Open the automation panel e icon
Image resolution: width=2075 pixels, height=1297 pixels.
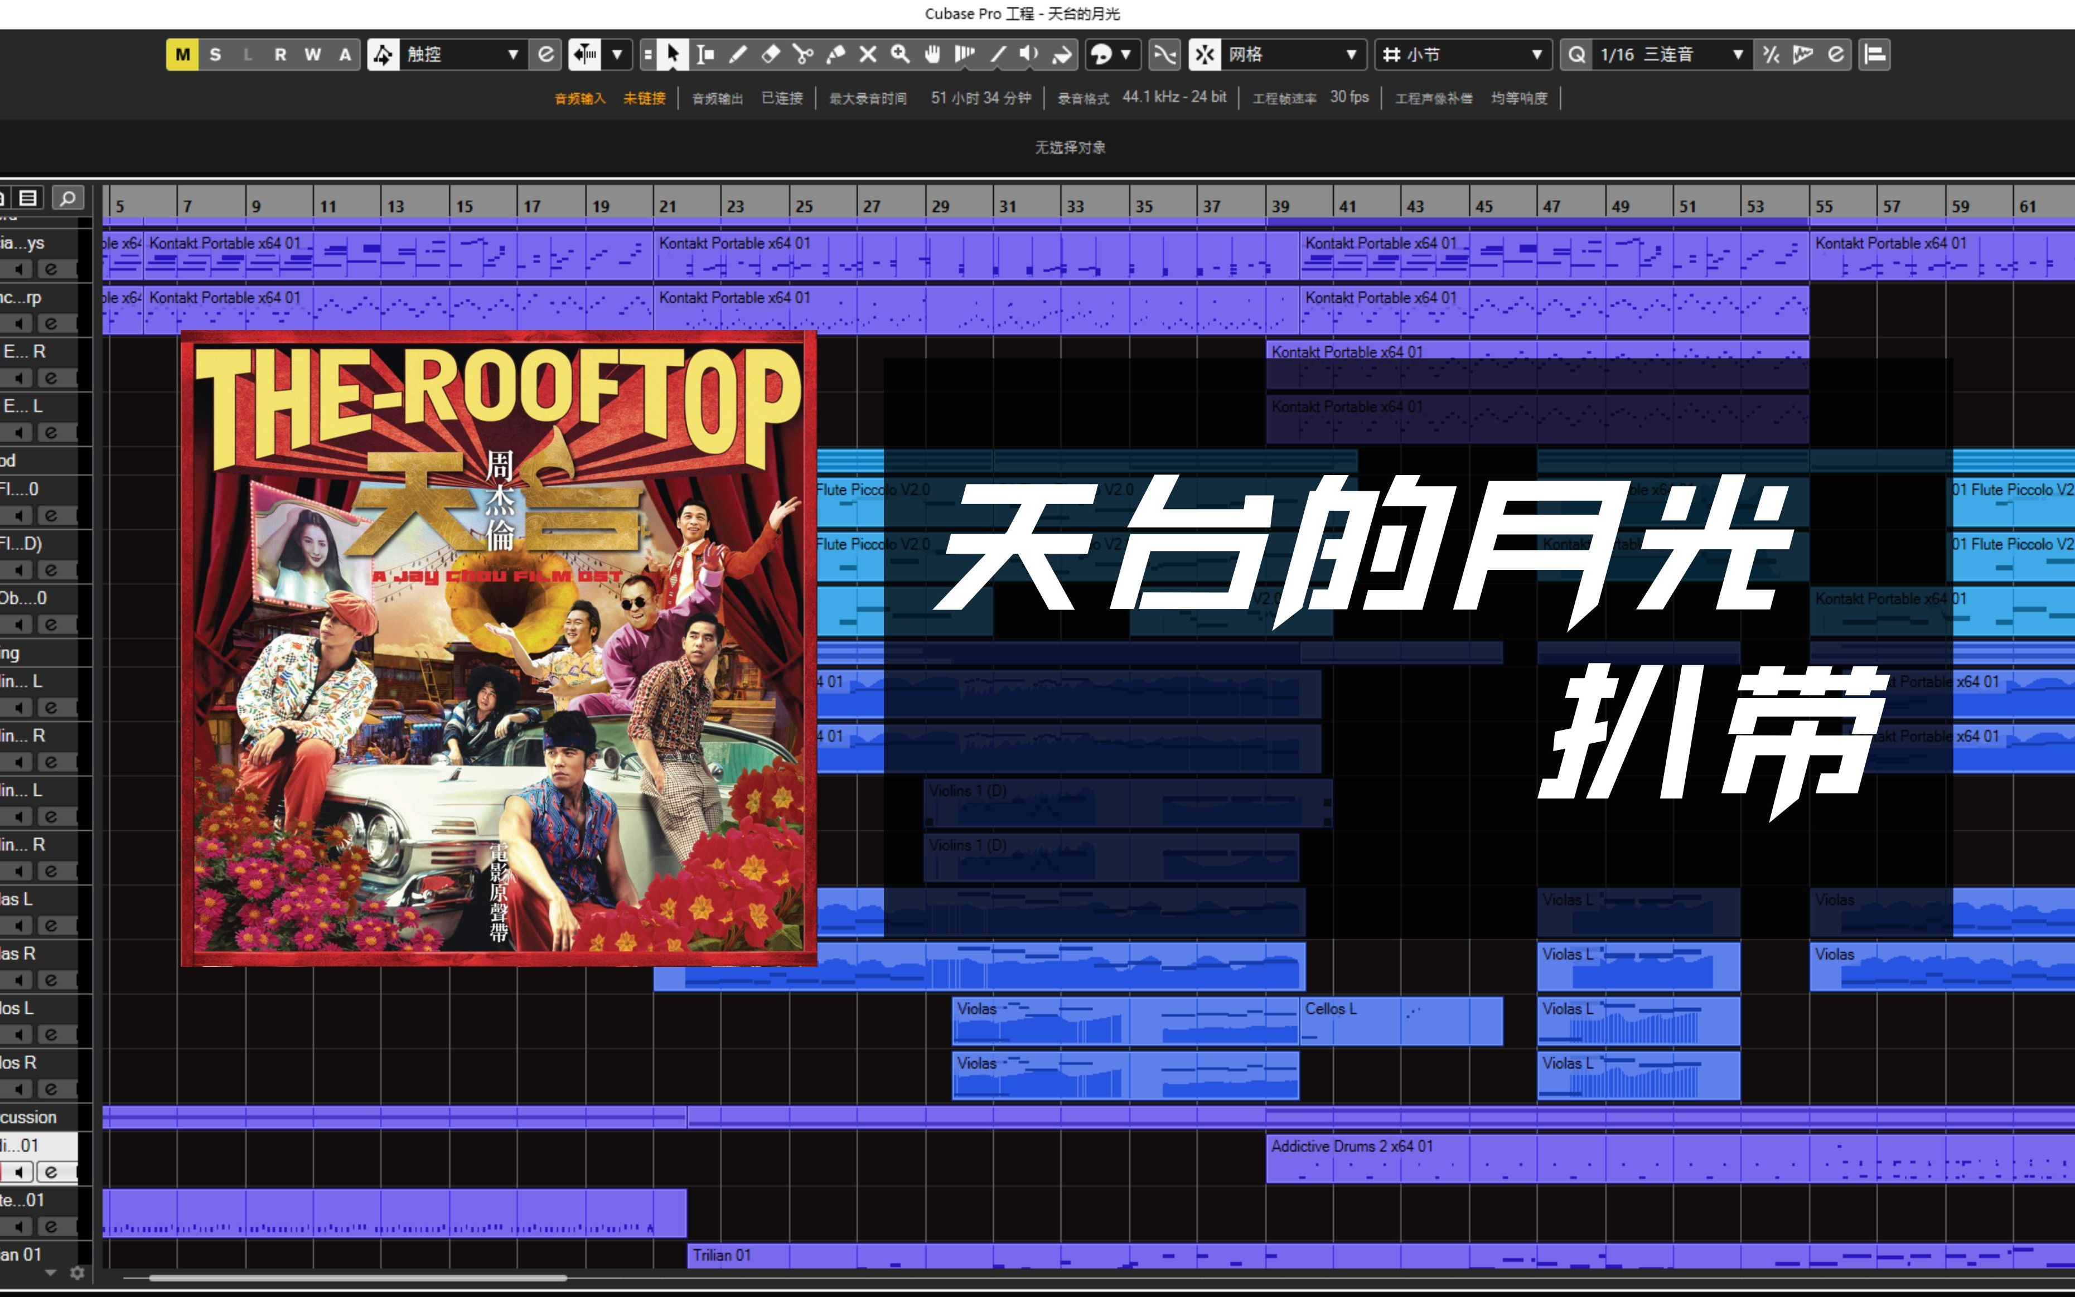(545, 54)
